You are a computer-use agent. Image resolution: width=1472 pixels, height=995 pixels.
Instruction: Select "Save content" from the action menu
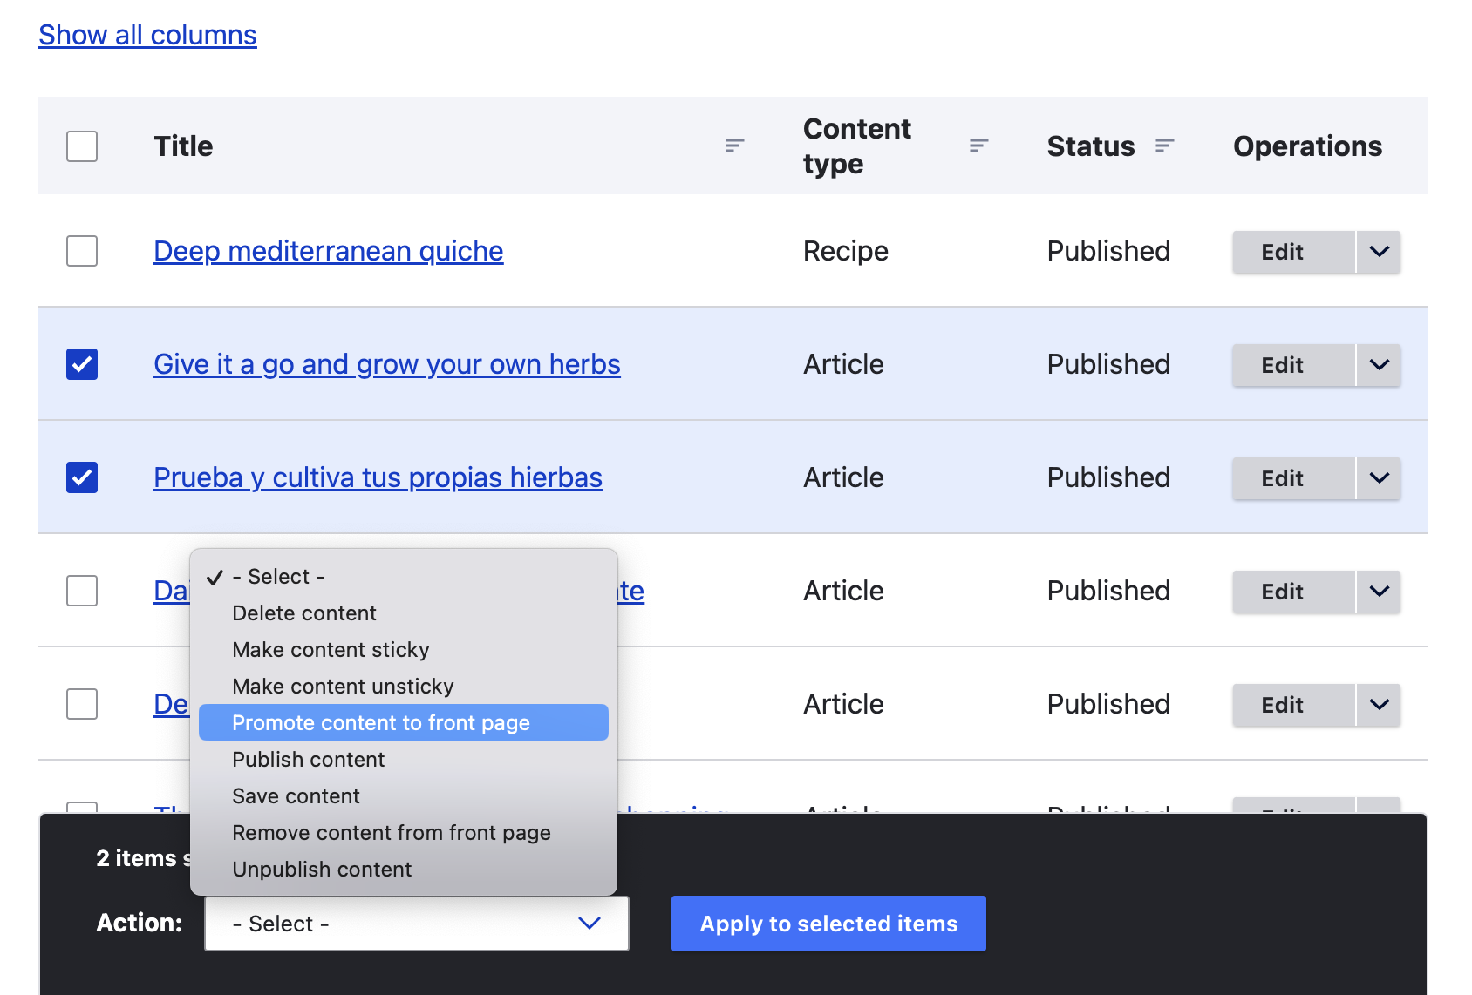point(296,795)
